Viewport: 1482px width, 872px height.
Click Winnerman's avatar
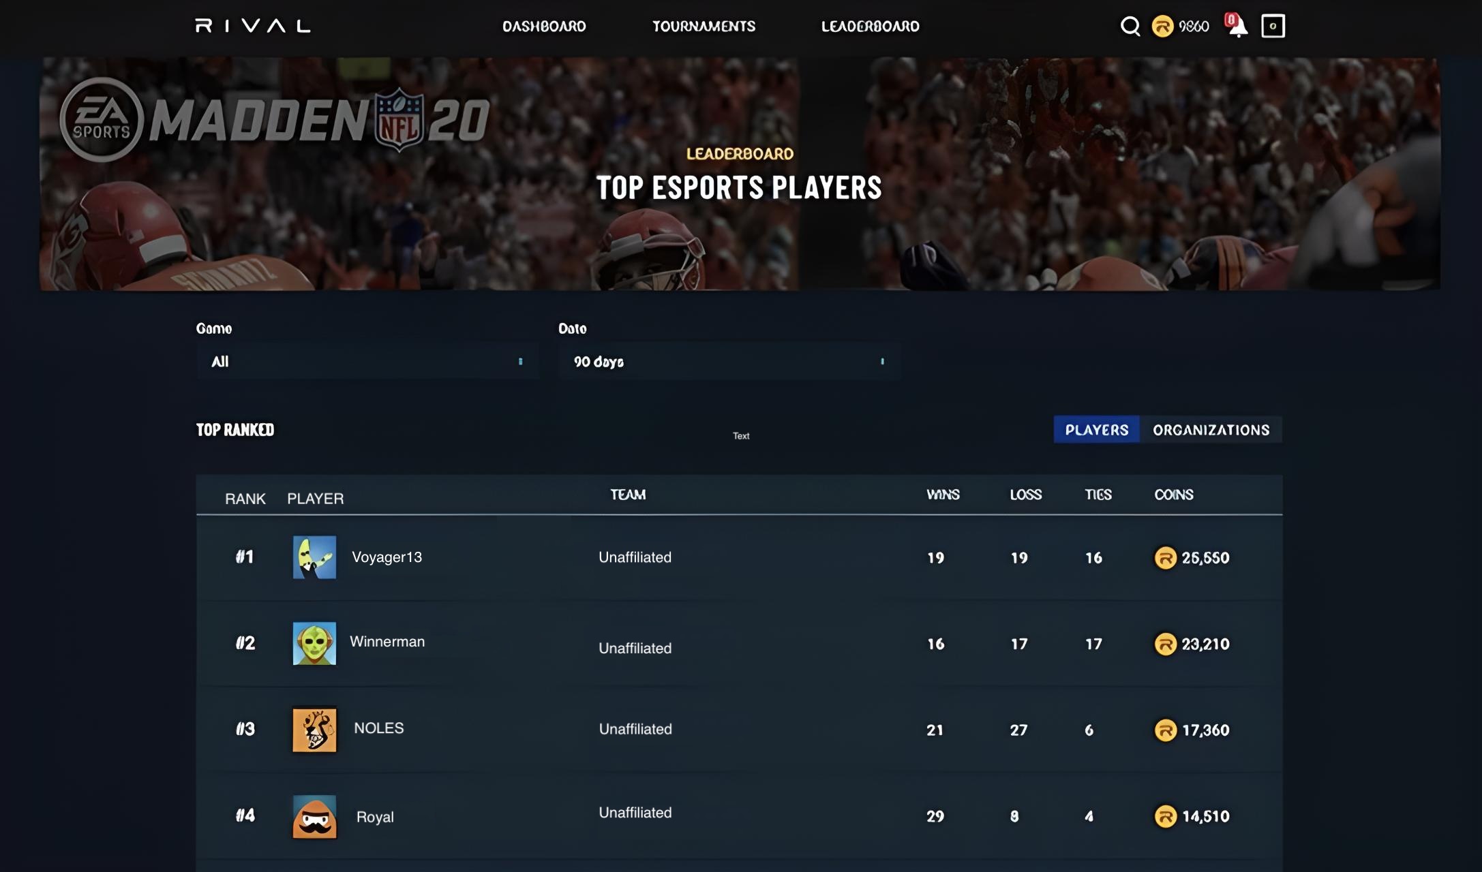314,643
